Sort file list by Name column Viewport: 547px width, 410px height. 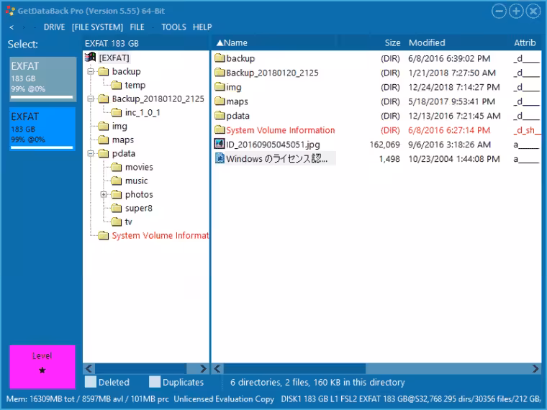click(x=232, y=43)
